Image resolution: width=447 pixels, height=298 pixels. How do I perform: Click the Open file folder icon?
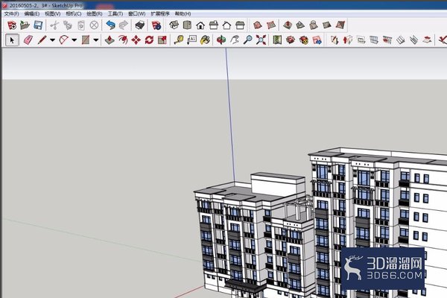(x=25, y=25)
